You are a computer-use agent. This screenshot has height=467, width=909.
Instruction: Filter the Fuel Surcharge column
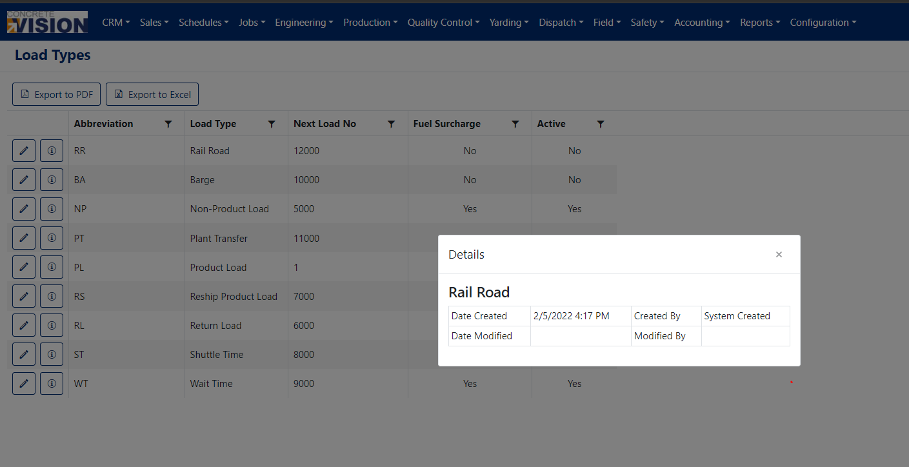[515, 124]
